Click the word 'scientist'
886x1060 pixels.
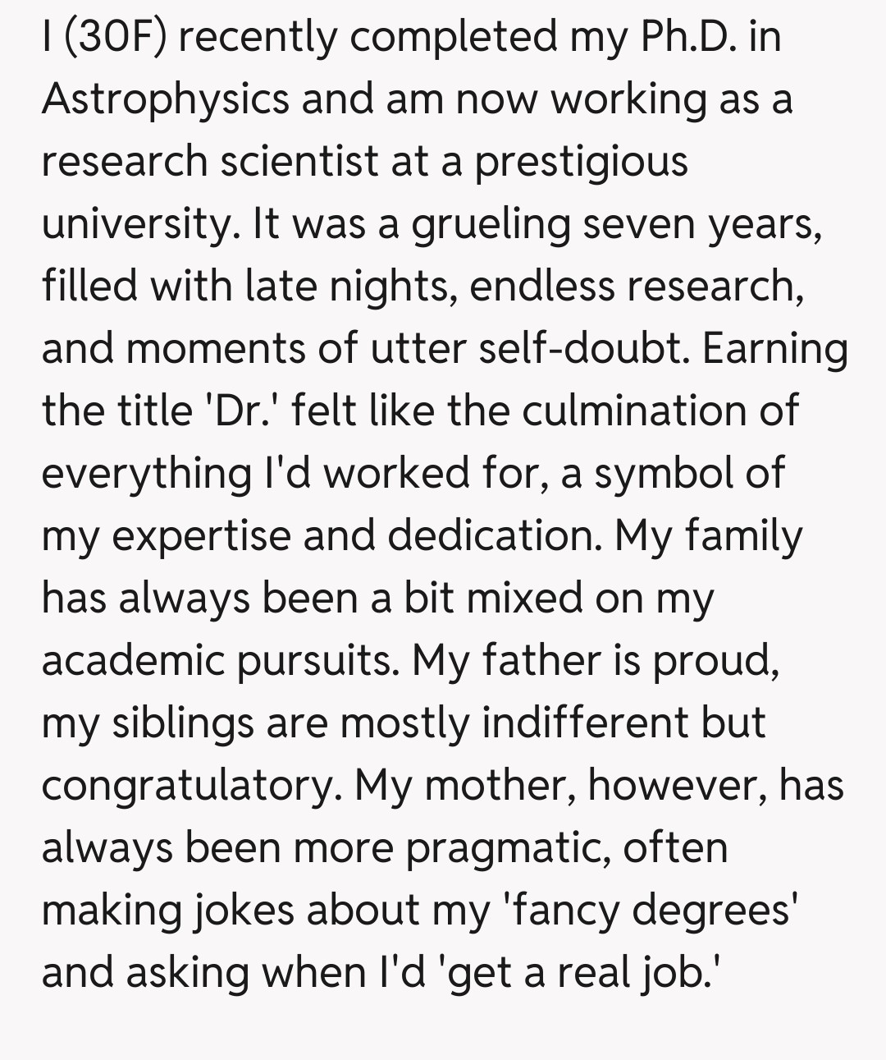click(x=299, y=162)
